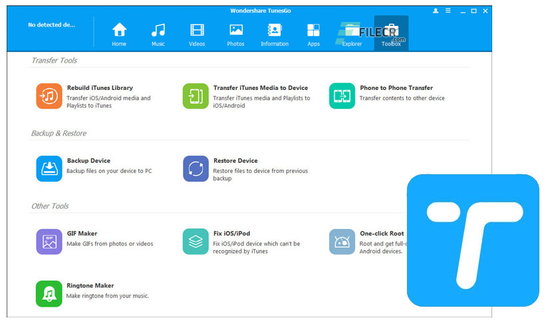
Task: Click the Backup Device blue icon
Action: point(49,169)
